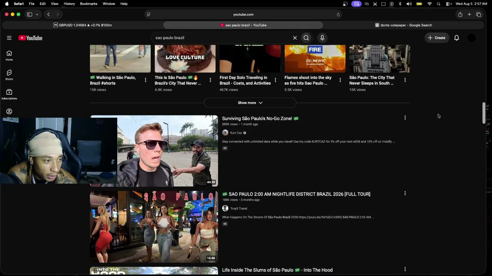Open the more menu for the Nightlife District video
This screenshot has width=492, height=276.
(405, 194)
